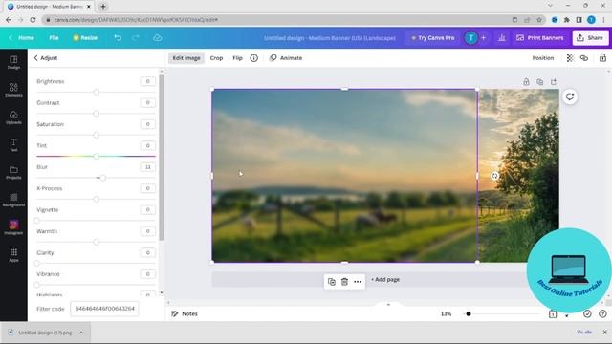The image size is (612, 344).
Task: Open the Projects sidebar panel
Action: pos(13,172)
